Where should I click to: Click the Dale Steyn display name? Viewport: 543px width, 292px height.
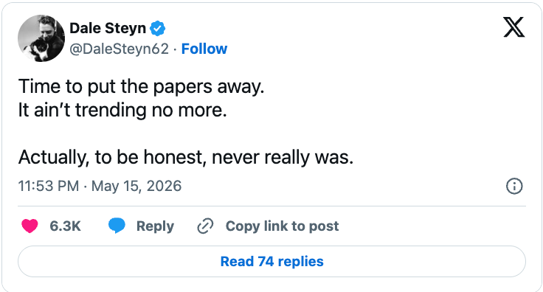tap(108, 28)
